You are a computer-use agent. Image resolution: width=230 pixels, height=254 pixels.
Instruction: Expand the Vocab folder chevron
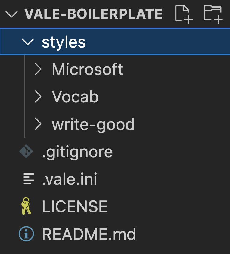38,97
